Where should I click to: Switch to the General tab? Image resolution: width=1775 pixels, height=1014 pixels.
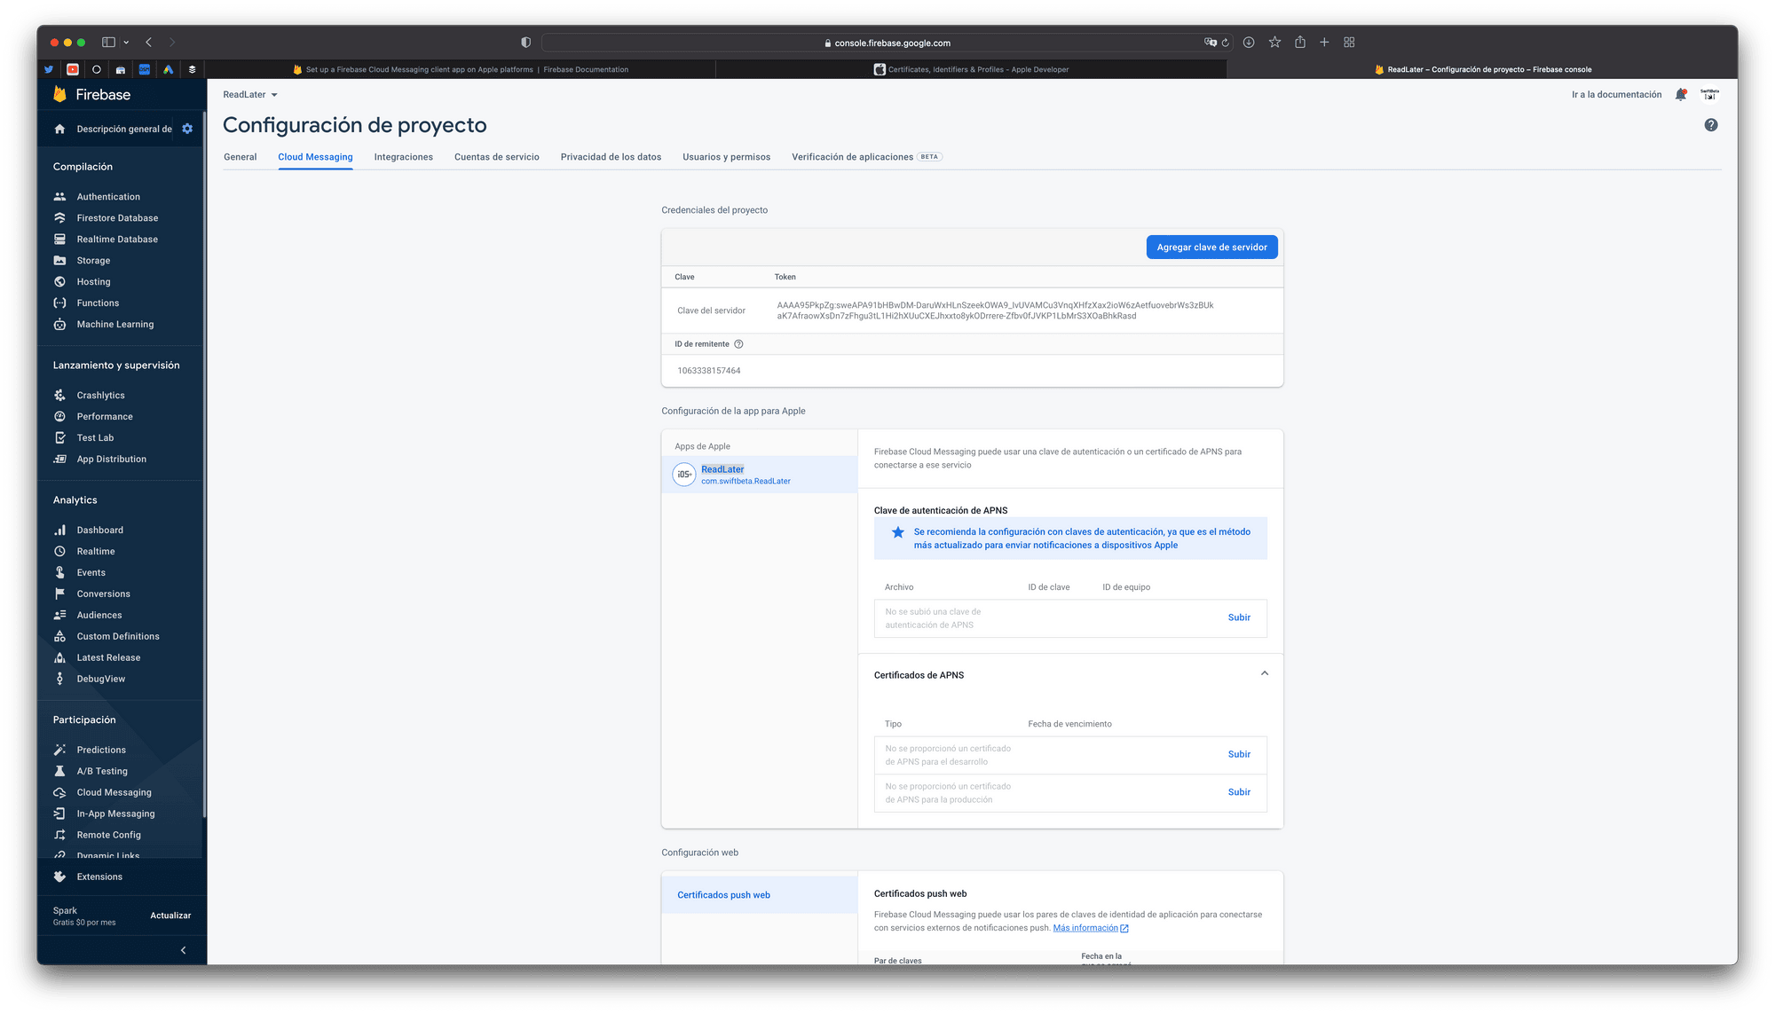[241, 157]
